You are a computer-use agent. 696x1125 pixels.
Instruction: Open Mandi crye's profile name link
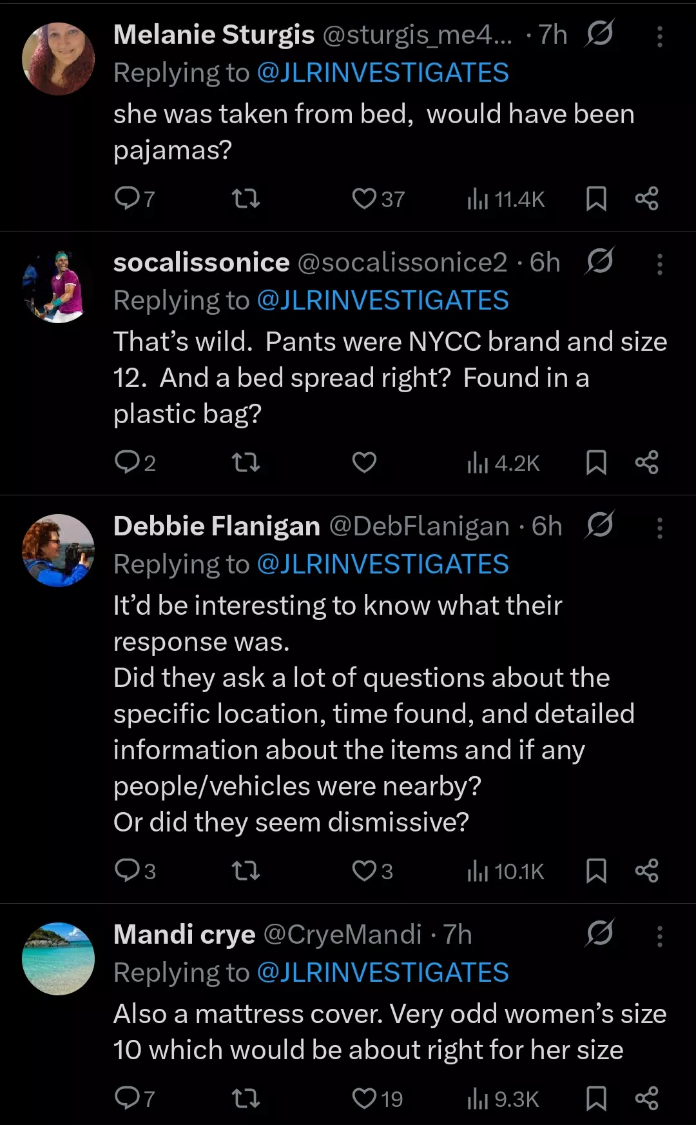coord(184,934)
